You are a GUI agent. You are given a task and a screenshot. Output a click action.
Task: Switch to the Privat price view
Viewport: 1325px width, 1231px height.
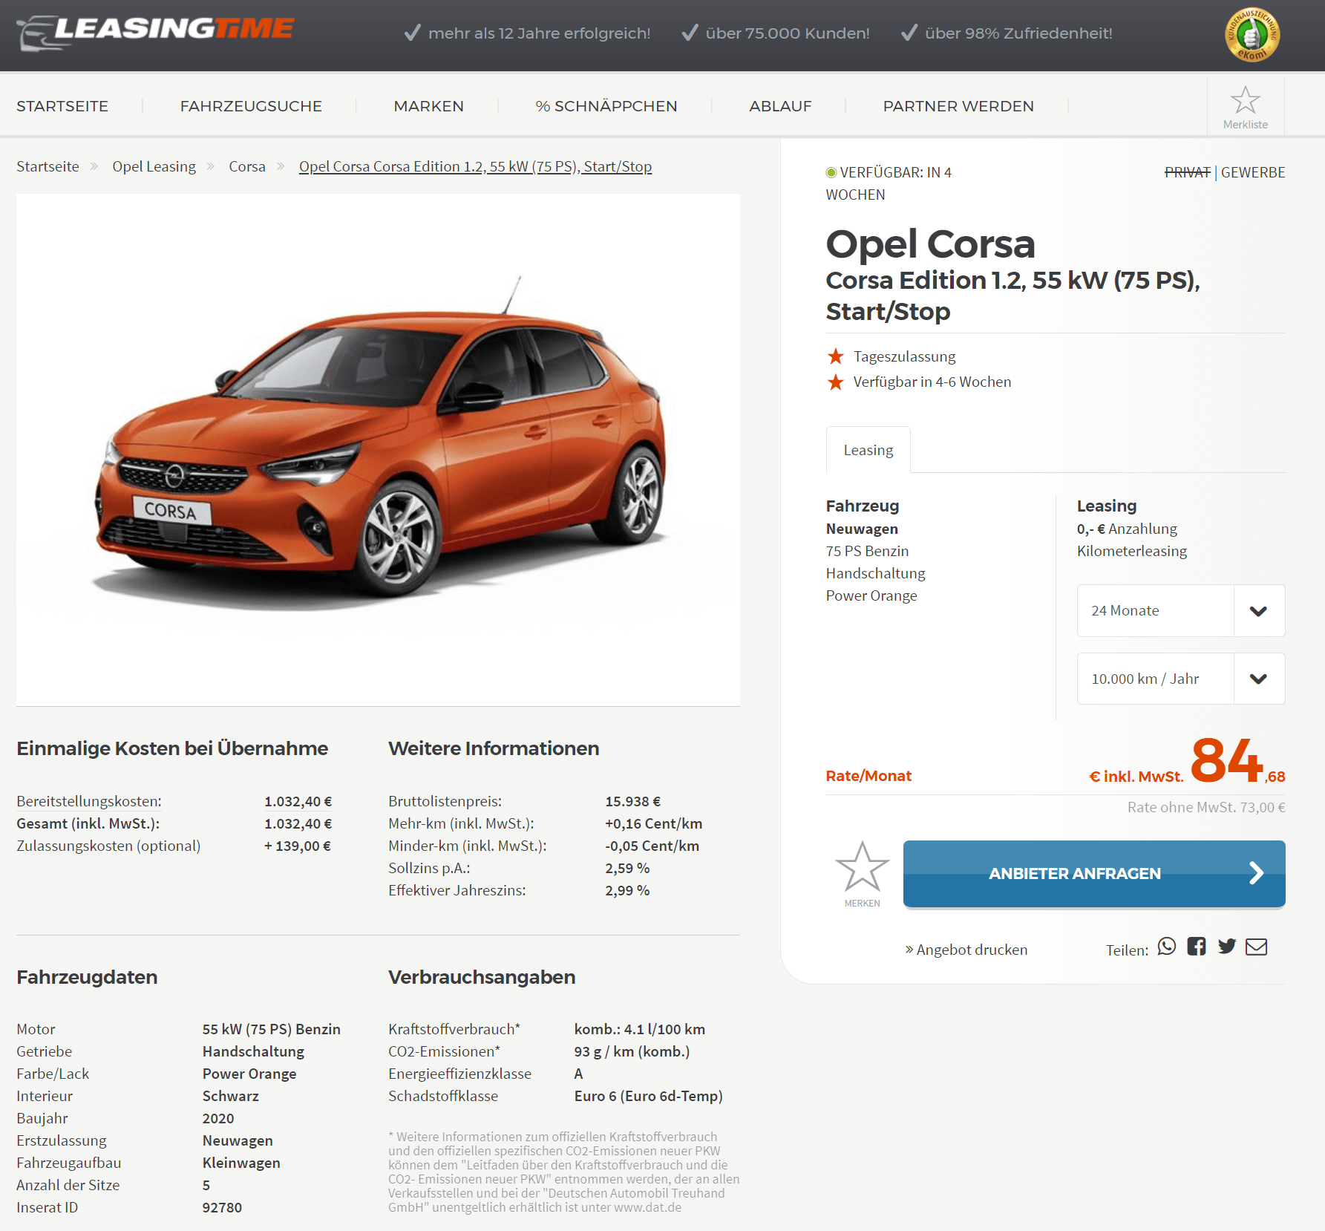pos(1188,172)
